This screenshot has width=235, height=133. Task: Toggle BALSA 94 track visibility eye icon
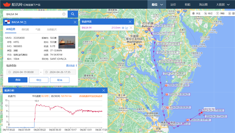click(123, 28)
